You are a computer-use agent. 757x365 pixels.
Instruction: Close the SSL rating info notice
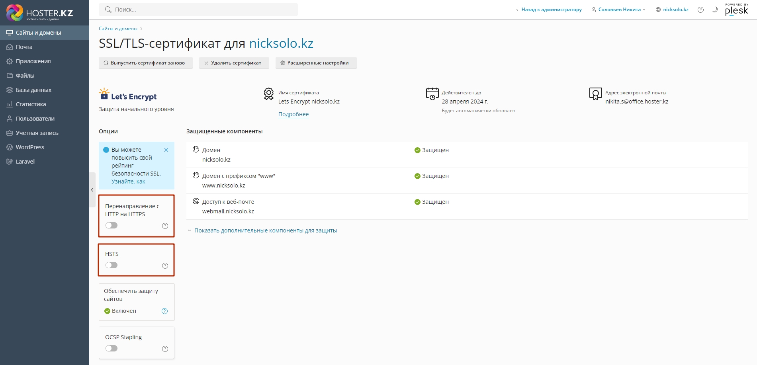pos(166,150)
